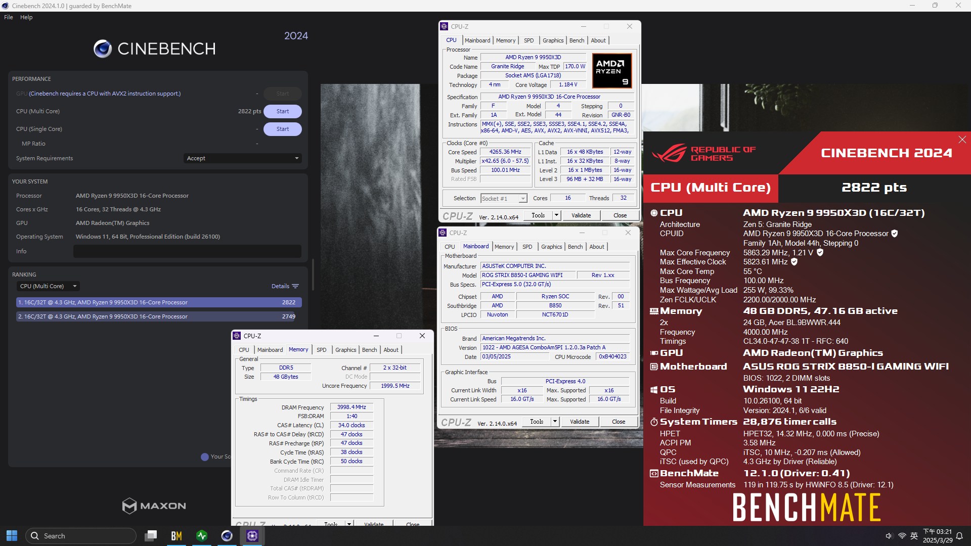
Task: Click the ROG Republic of Gamers logo
Action: (703, 153)
